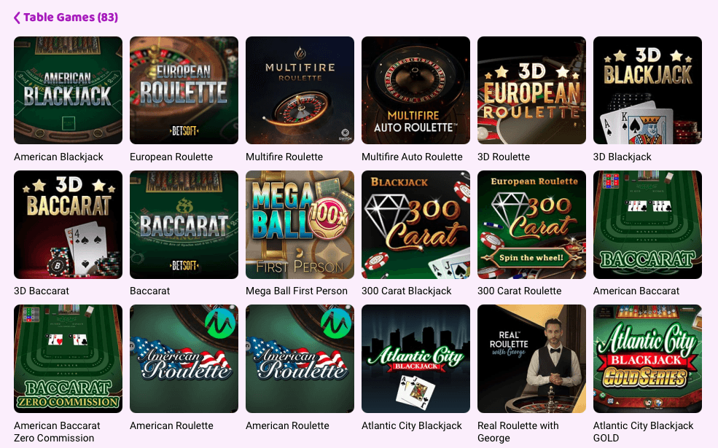This screenshot has height=448, width=718.
Task: Open the American Baccarat game image
Action: tap(647, 224)
